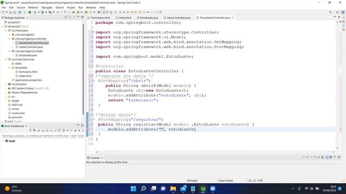Close the Boot Dashboard view
This screenshot has width=346, height=194.
pyautogui.click(x=26, y=126)
